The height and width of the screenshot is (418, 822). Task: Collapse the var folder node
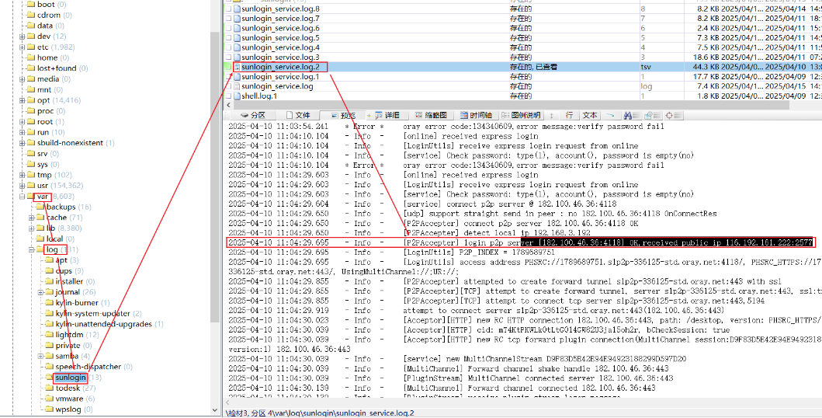22,197
